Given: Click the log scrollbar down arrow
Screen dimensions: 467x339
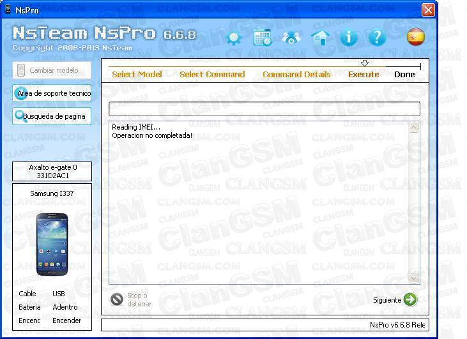Looking at the screenshot, I should coord(414,278).
